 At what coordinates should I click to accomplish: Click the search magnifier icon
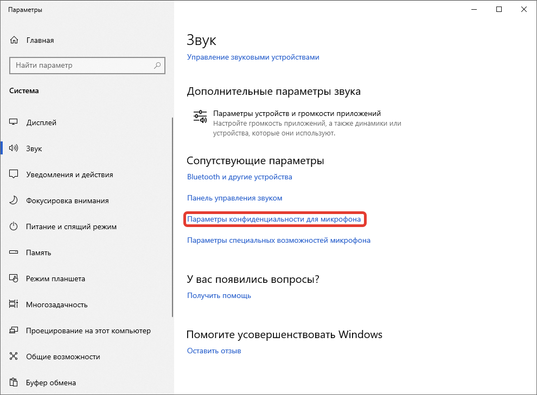click(x=157, y=66)
